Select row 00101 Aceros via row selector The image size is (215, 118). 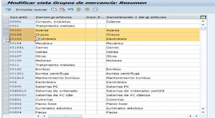[x=6, y=30]
